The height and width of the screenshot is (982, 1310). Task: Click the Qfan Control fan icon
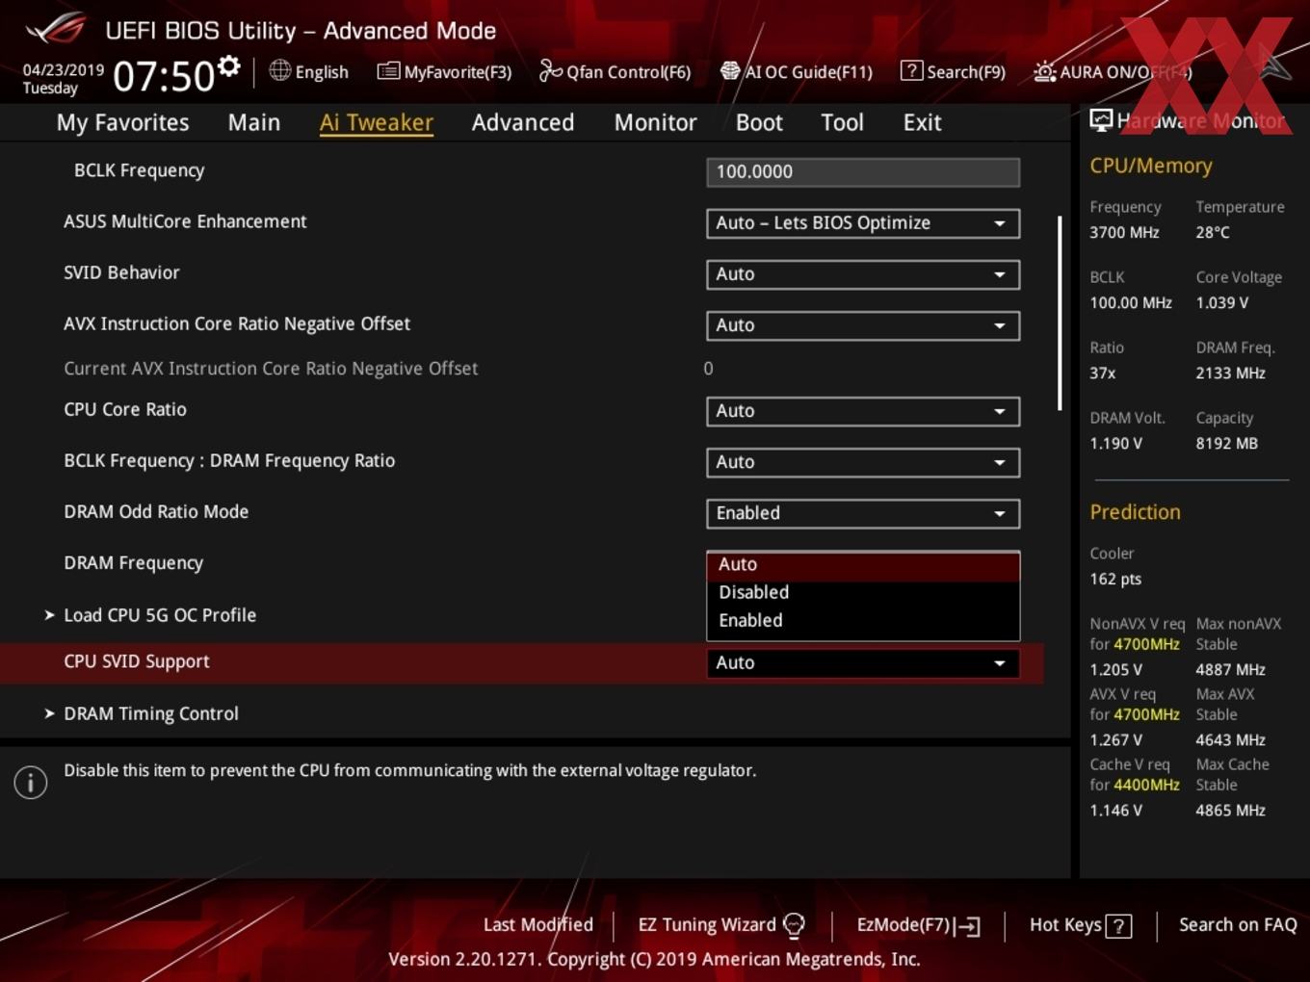point(550,71)
